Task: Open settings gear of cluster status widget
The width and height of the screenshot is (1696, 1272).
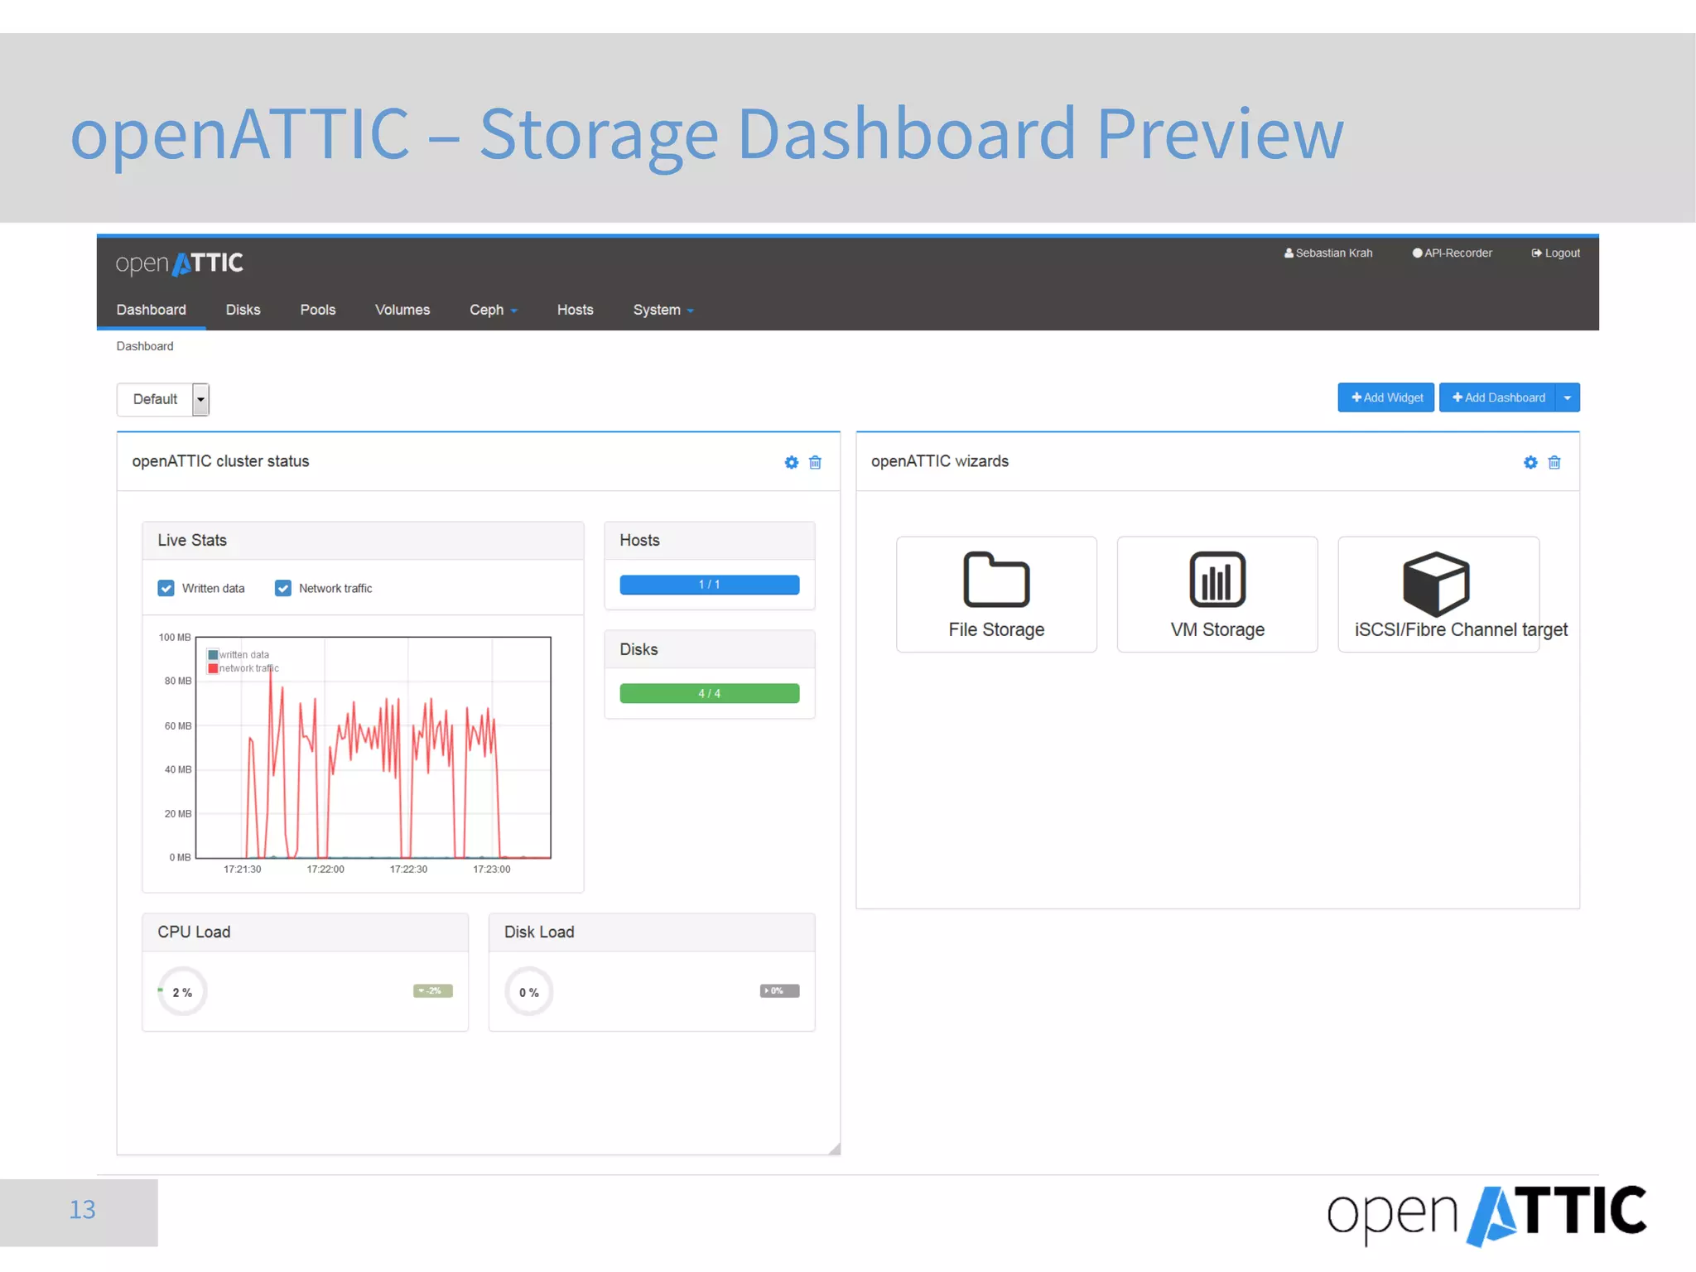Action: 791,462
